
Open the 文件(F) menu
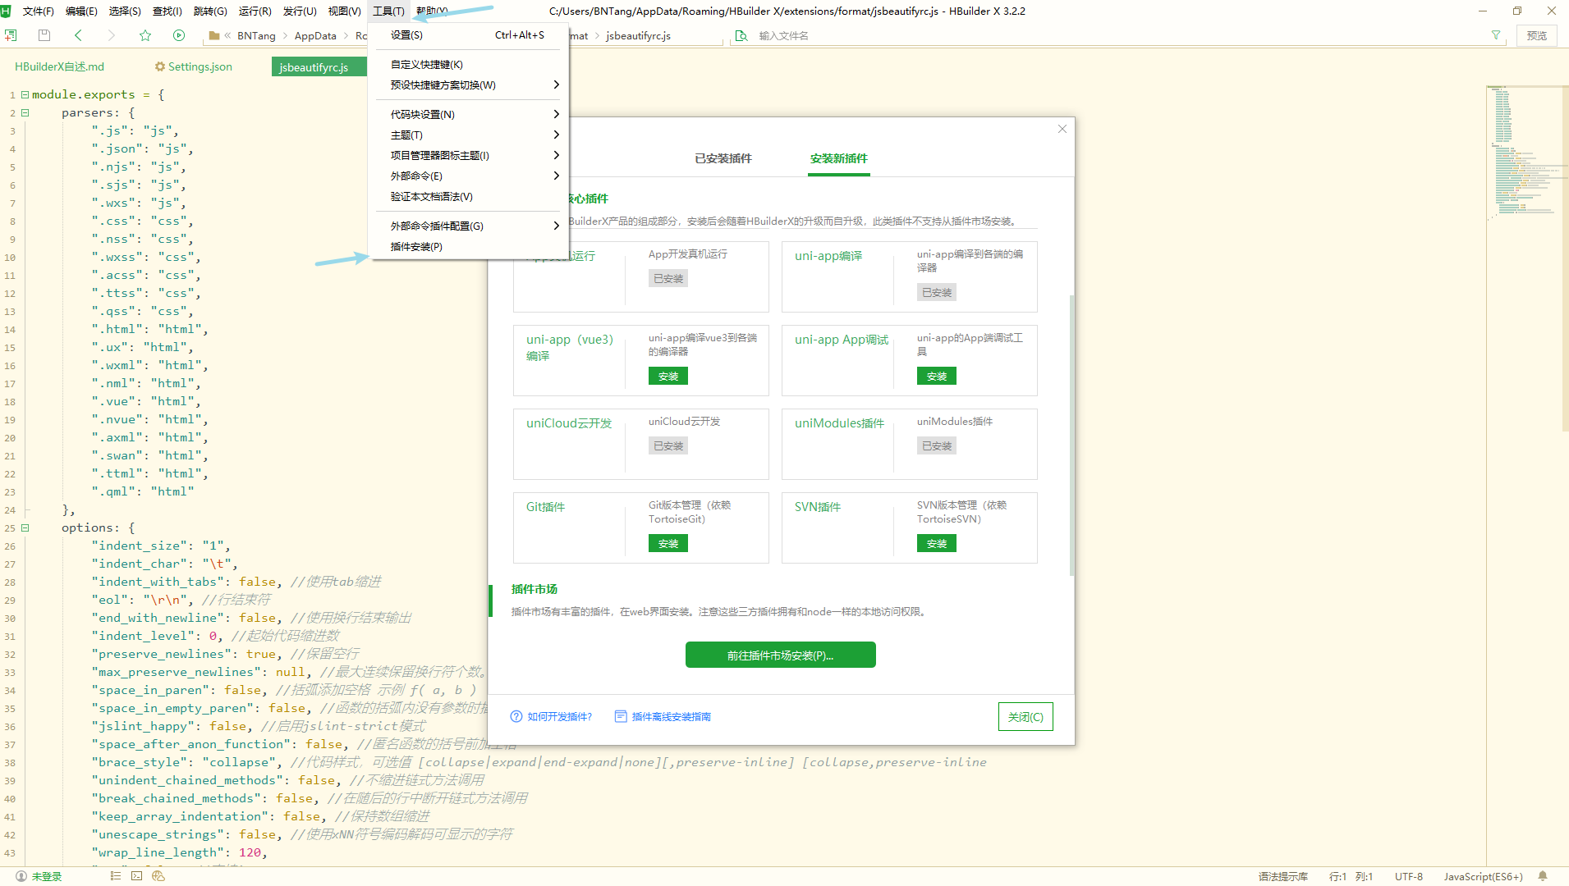[x=38, y=11]
